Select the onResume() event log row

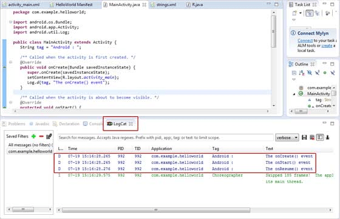pyautogui.click(x=185, y=169)
